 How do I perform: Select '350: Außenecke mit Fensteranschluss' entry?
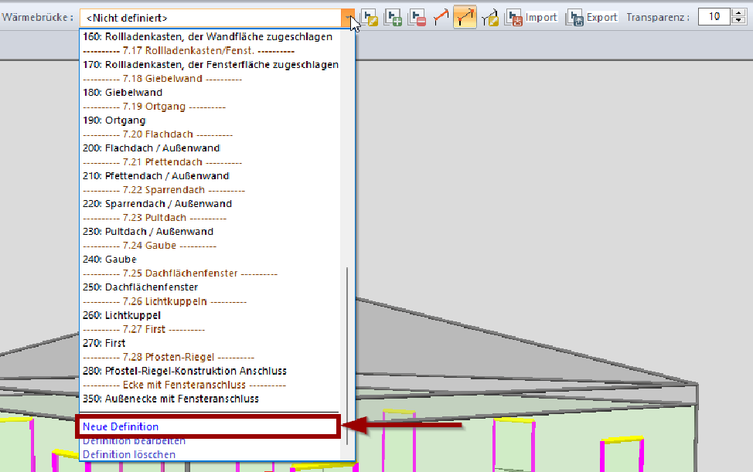(171, 399)
